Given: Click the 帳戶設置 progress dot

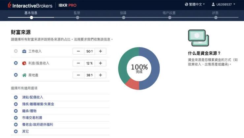Looking at the screenshot, I should click(170, 17).
